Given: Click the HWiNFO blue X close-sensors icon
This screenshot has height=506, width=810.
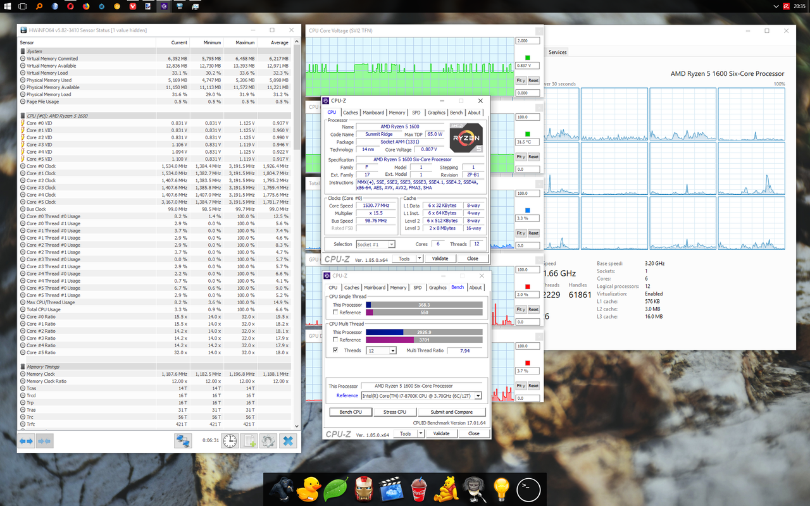Looking at the screenshot, I should coord(287,441).
